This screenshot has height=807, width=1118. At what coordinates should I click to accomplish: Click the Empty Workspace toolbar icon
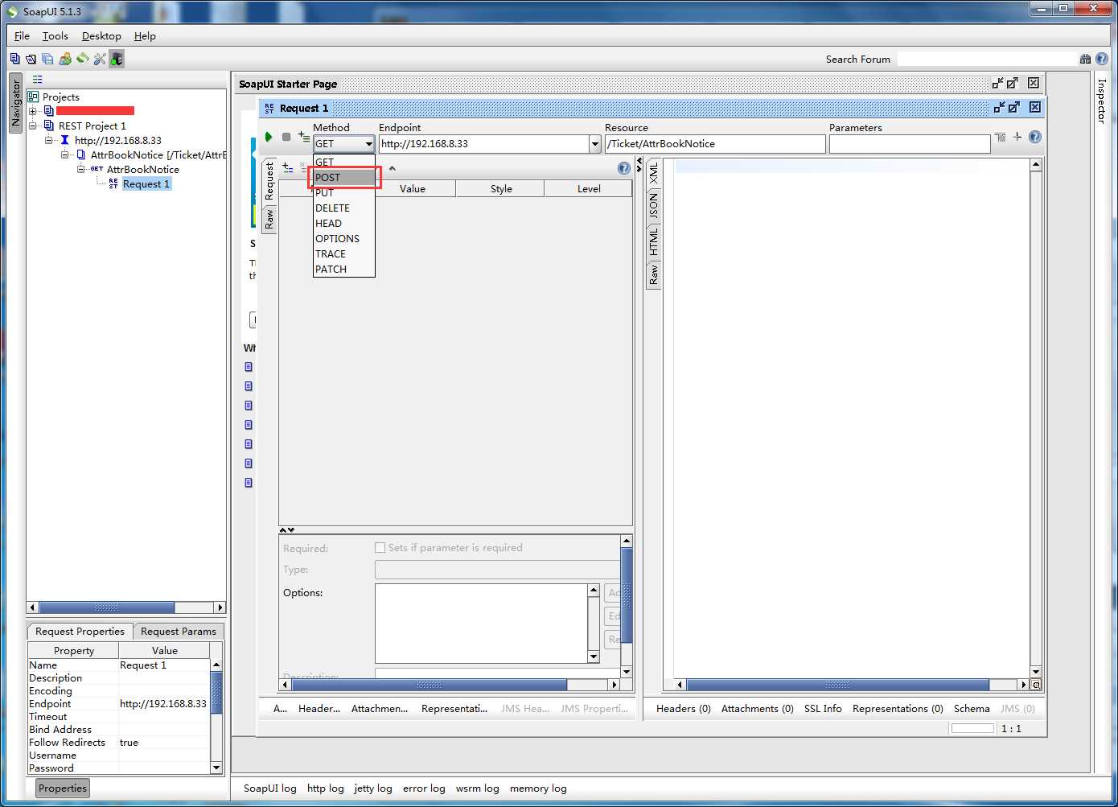click(x=14, y=59)
